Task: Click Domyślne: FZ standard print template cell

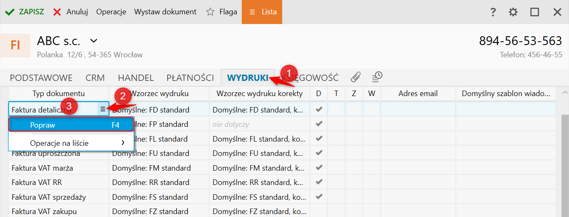Action: (159, 211)
